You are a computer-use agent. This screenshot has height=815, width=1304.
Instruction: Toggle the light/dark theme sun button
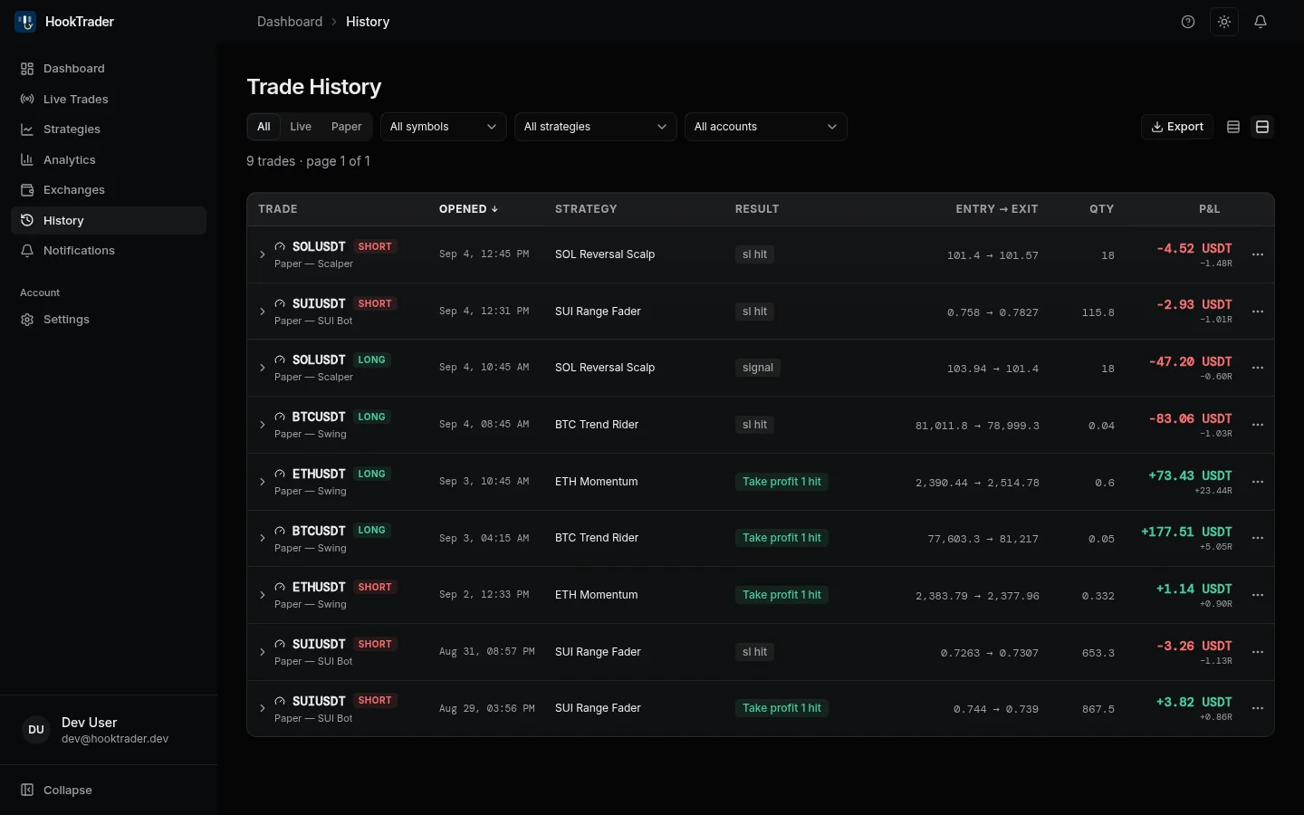tap(1224, 22)
